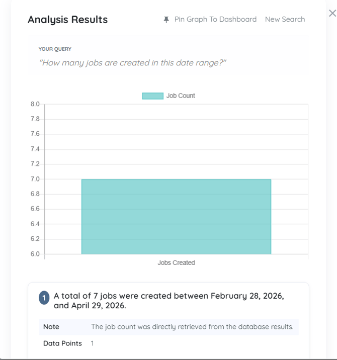Screen dimensions: 337x360
Task: Click the 7.0 y-axis tick label
Action: [x=35, y=179]
